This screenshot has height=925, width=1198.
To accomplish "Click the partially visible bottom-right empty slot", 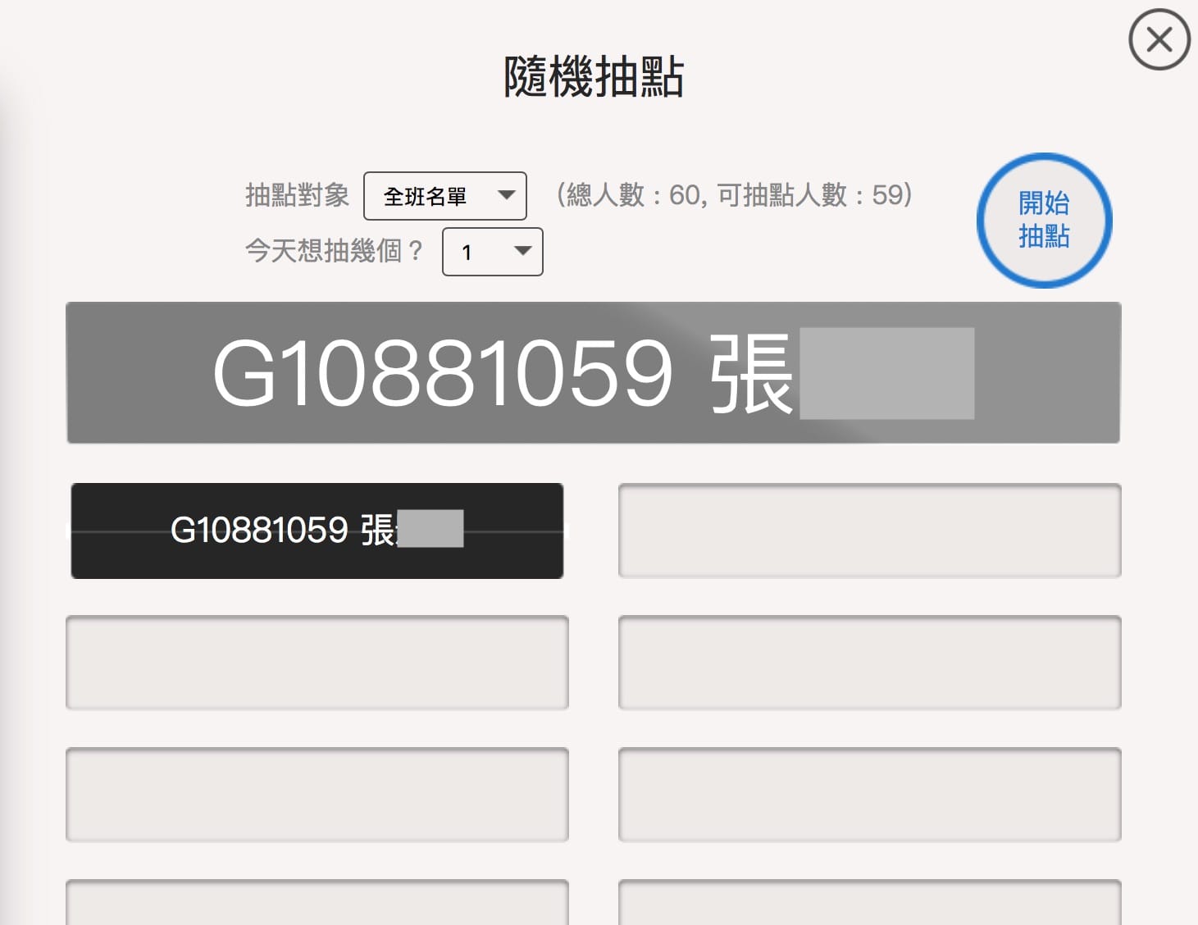I will click(869, 904).
